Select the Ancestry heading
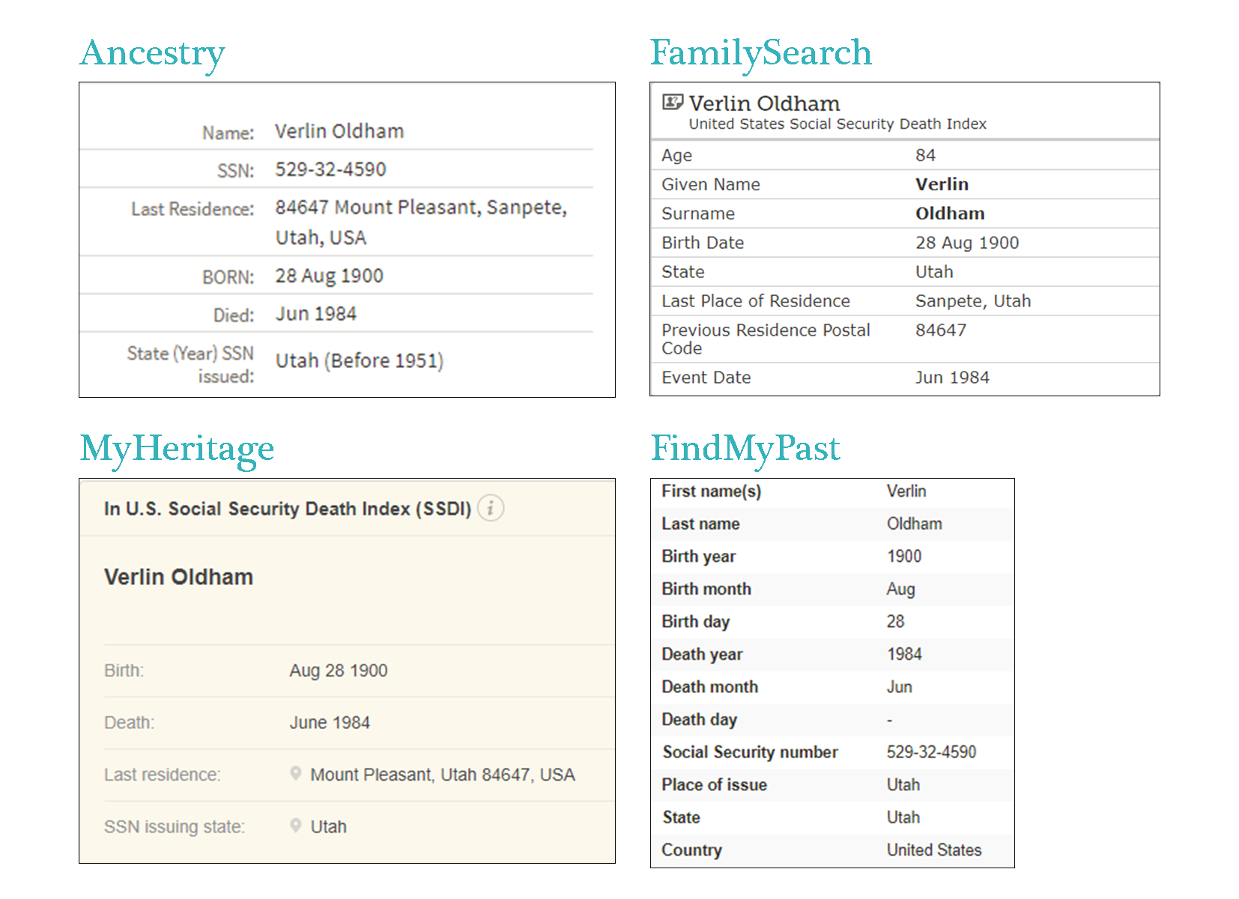The width and height of the screenshot is (1239, 899). [x=153, y=54]
